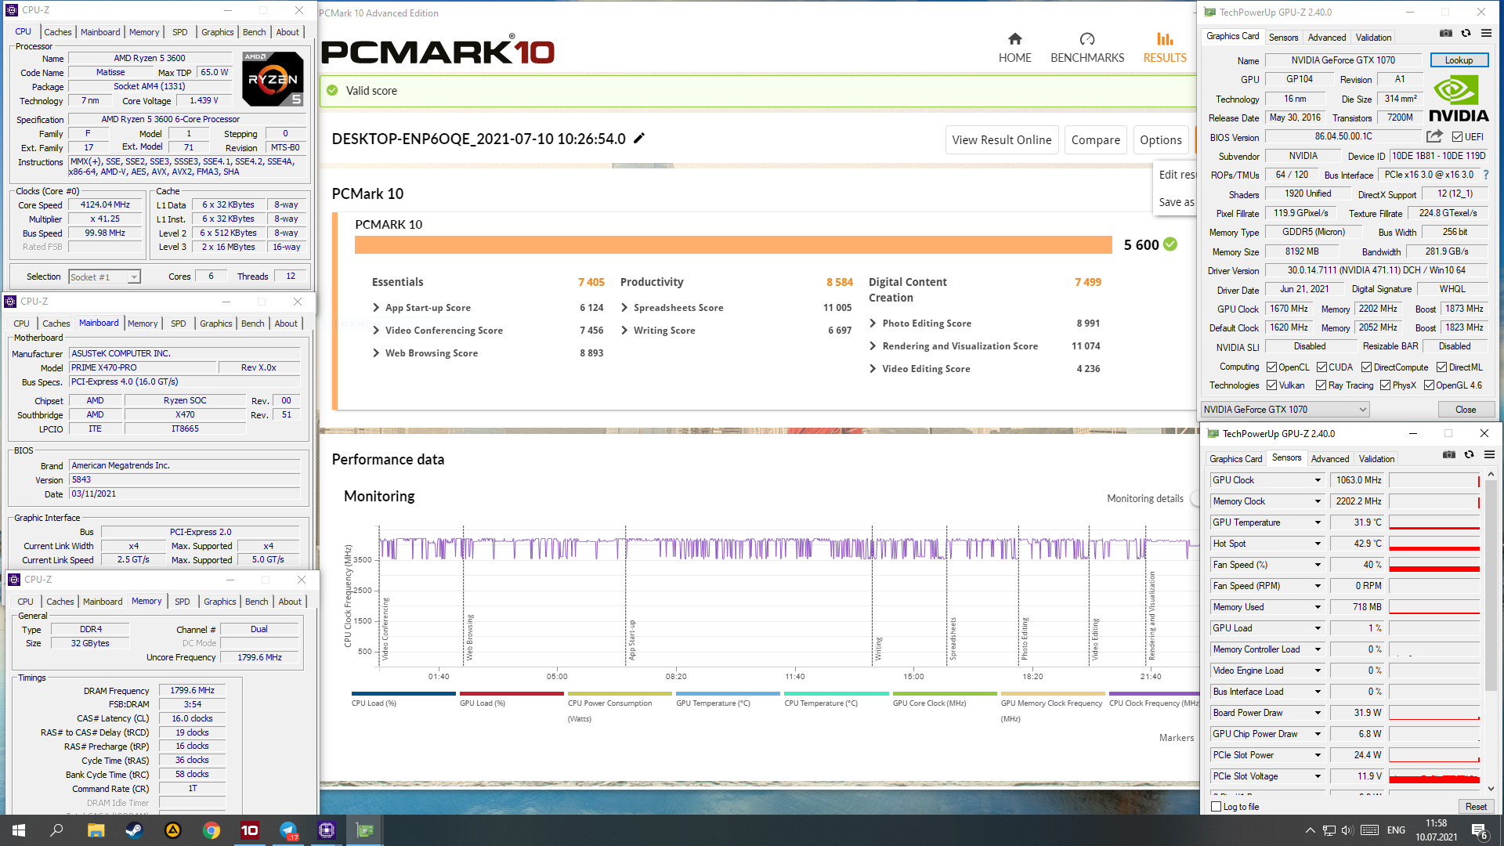Open Bench tab in CPU-Z Mainboard window
This screenshot has height=846, width=1504.
tap(252, 324)
